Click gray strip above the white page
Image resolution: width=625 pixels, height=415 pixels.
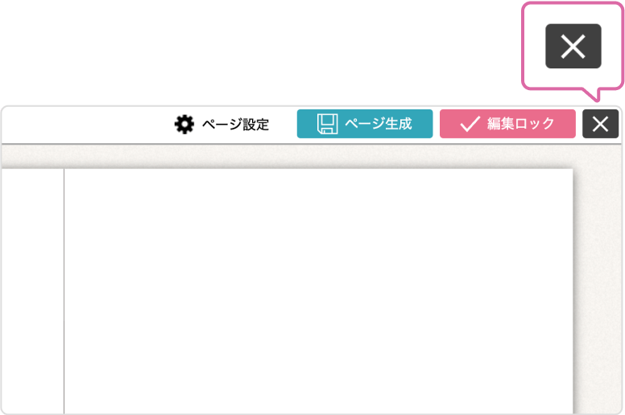[x=287, y=156]
